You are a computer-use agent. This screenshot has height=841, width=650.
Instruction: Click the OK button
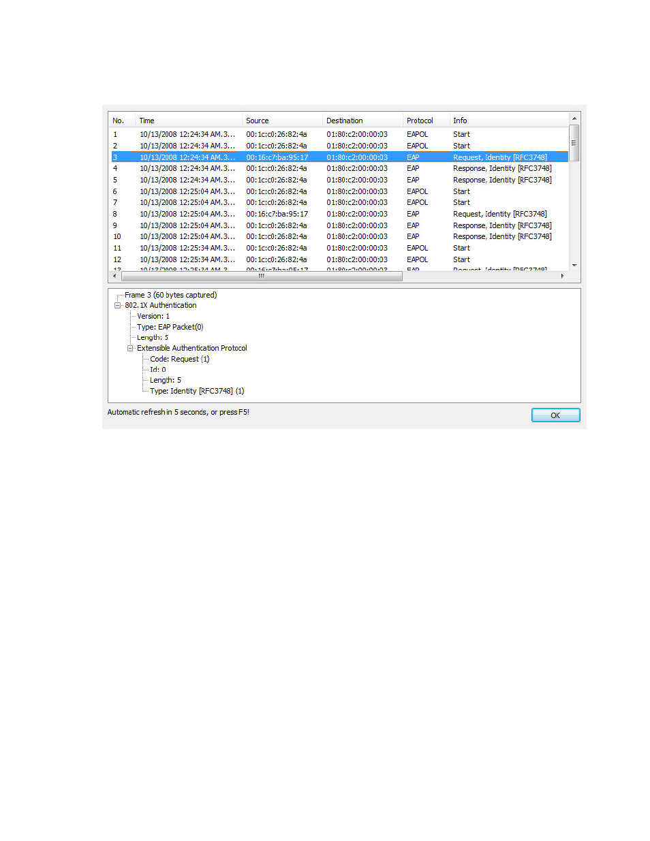point(555,415)
